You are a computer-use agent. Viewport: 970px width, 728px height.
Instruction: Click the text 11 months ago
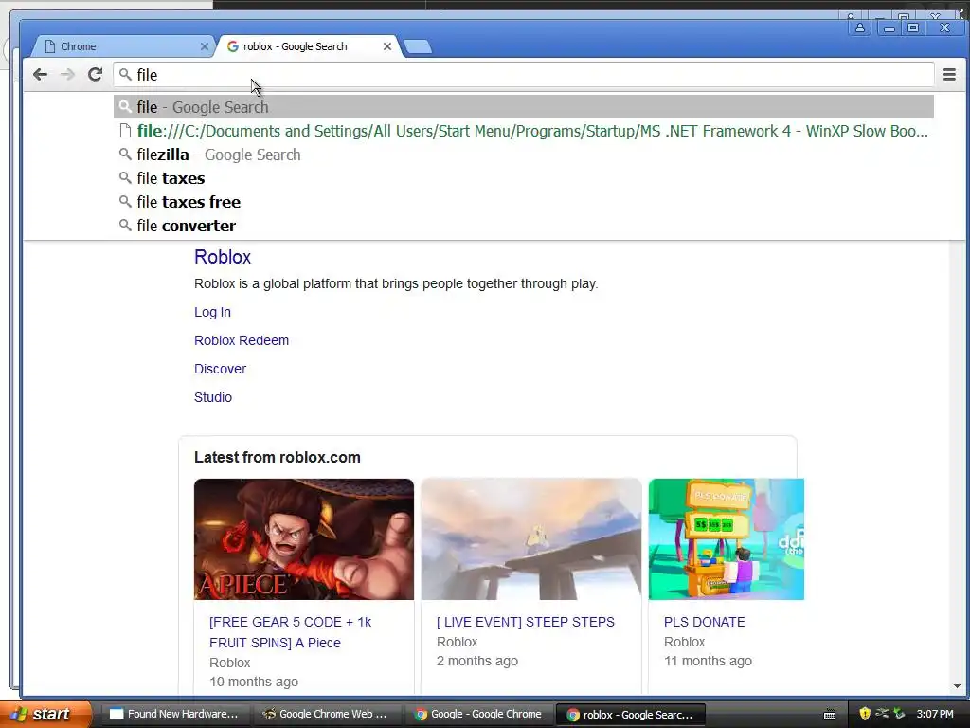click(x=708, y=661)
